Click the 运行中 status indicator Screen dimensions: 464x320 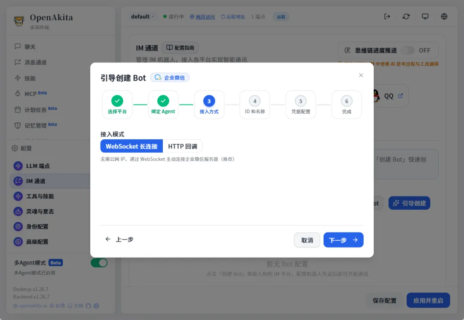174,17
